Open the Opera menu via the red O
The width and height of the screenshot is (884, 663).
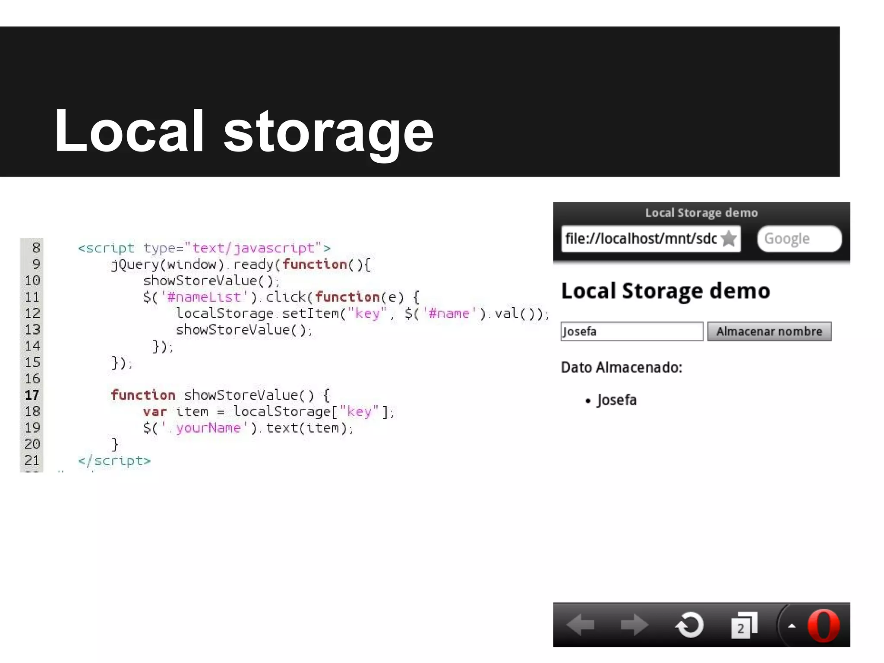pyautogui.click(x=824, y=625)
